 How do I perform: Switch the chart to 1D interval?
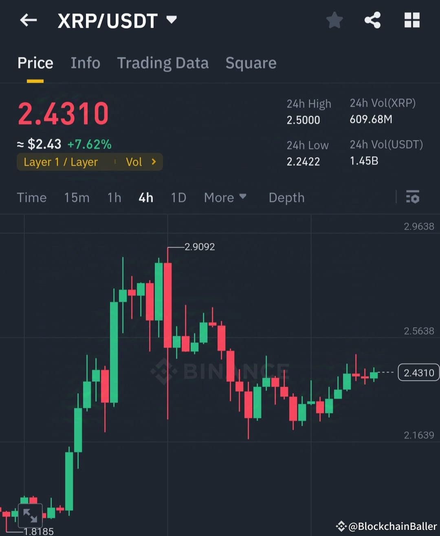click(178, 197)
